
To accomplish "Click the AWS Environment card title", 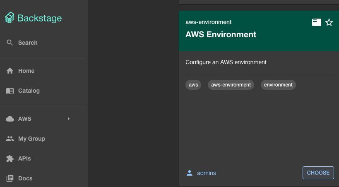I will pyautogui.click(x=221, y=34).
